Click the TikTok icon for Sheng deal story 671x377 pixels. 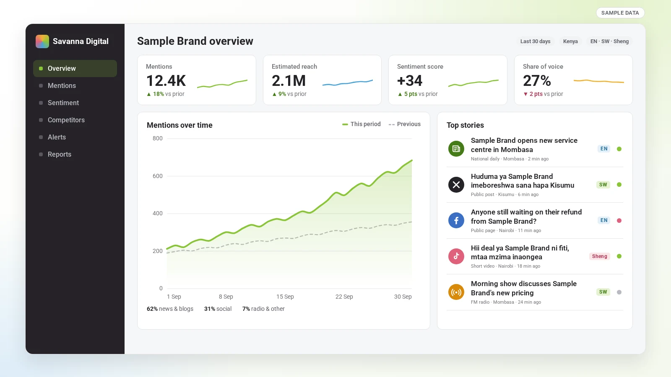(x=456, y=256)
